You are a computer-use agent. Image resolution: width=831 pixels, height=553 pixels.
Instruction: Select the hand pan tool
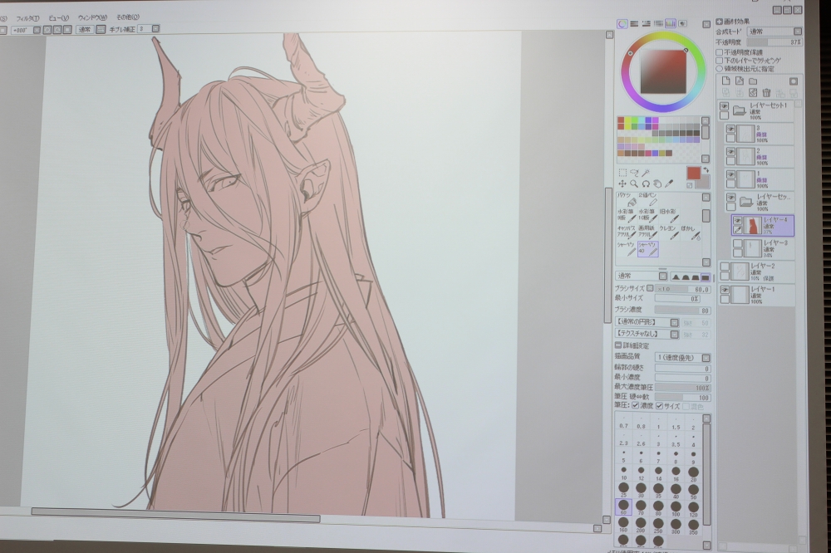(657, 184)
